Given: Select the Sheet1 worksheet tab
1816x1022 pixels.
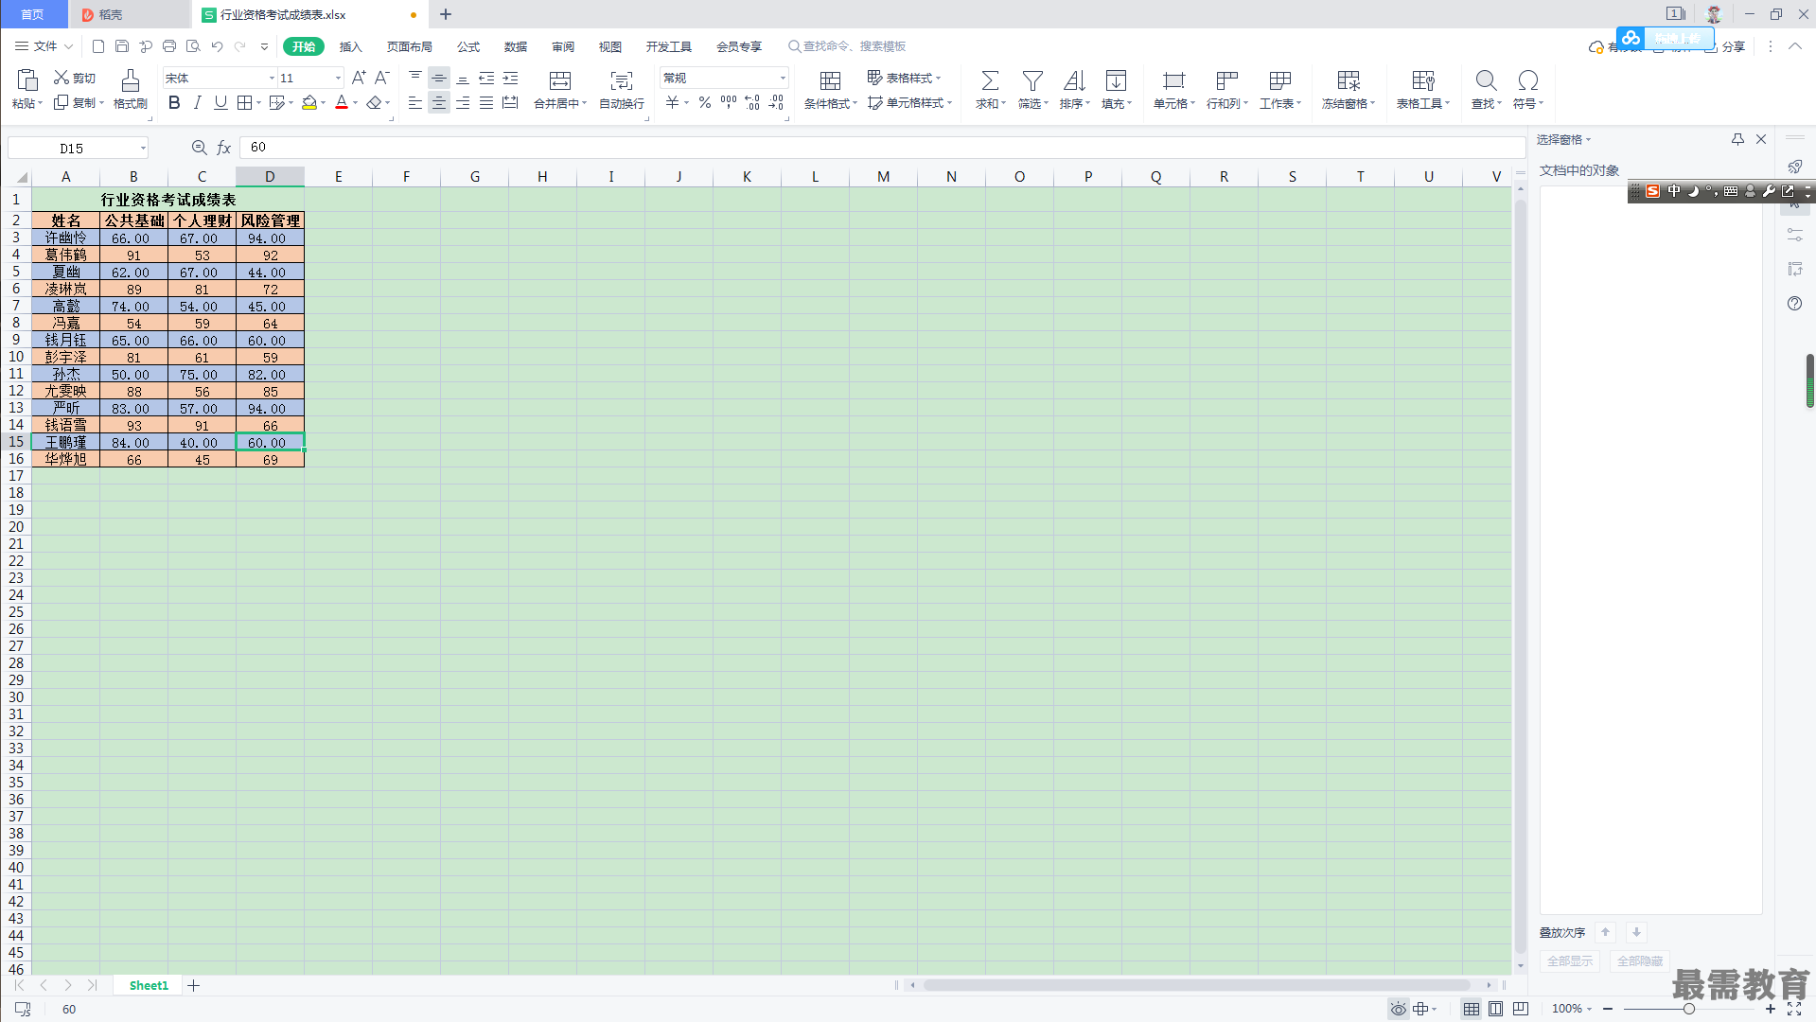Looking at the screenshot, I should pyautogui.click(x=149, y=985).
